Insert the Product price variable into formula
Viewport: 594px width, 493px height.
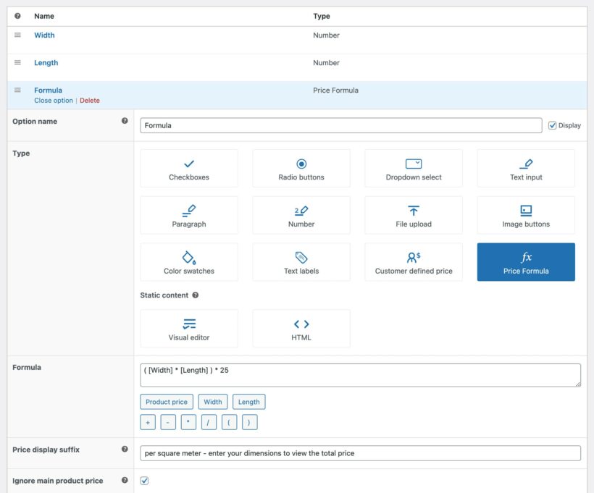(x=166, y=401)
